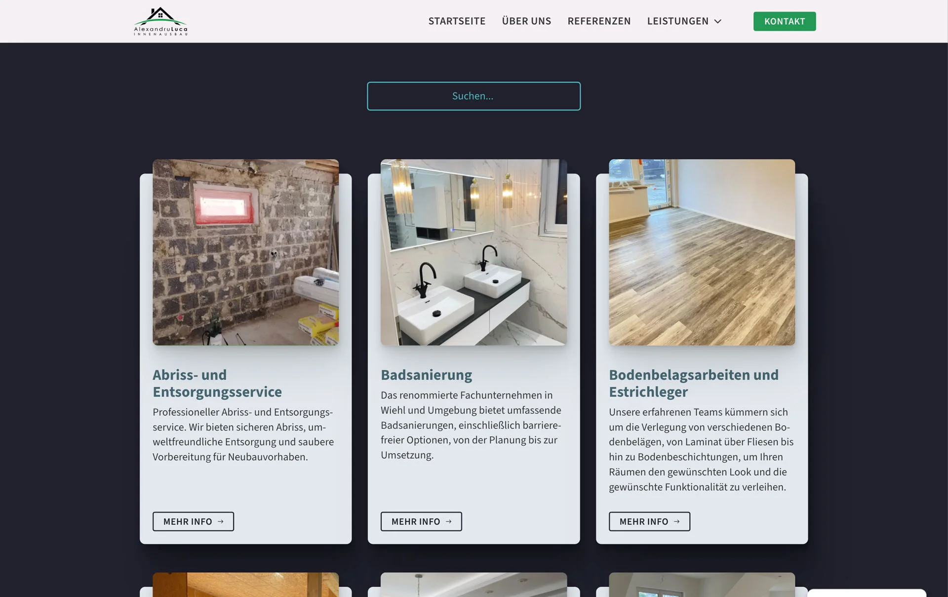Screen dimensions: 948x597
Task: Click the green Kontakt button
Action: click(x=784, y=21)
